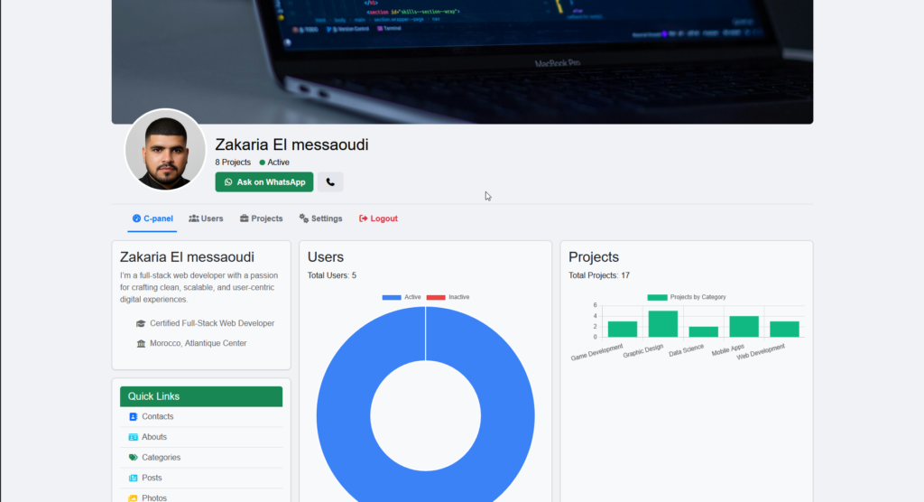Switch to the Users tab

[x=206, y=218]
